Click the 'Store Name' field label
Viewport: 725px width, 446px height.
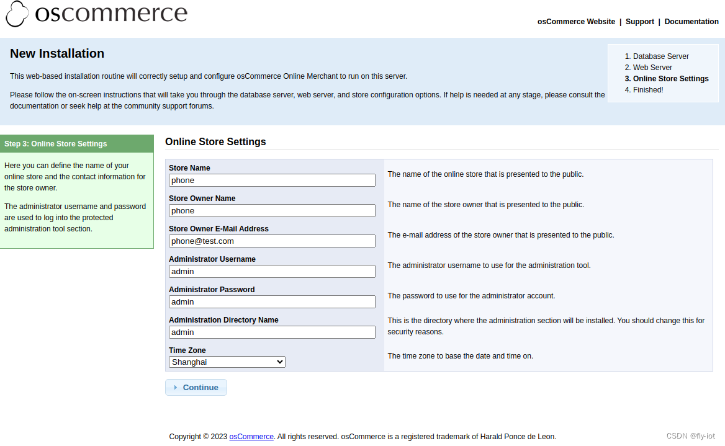pyautogui.click(x=189, y=167)
